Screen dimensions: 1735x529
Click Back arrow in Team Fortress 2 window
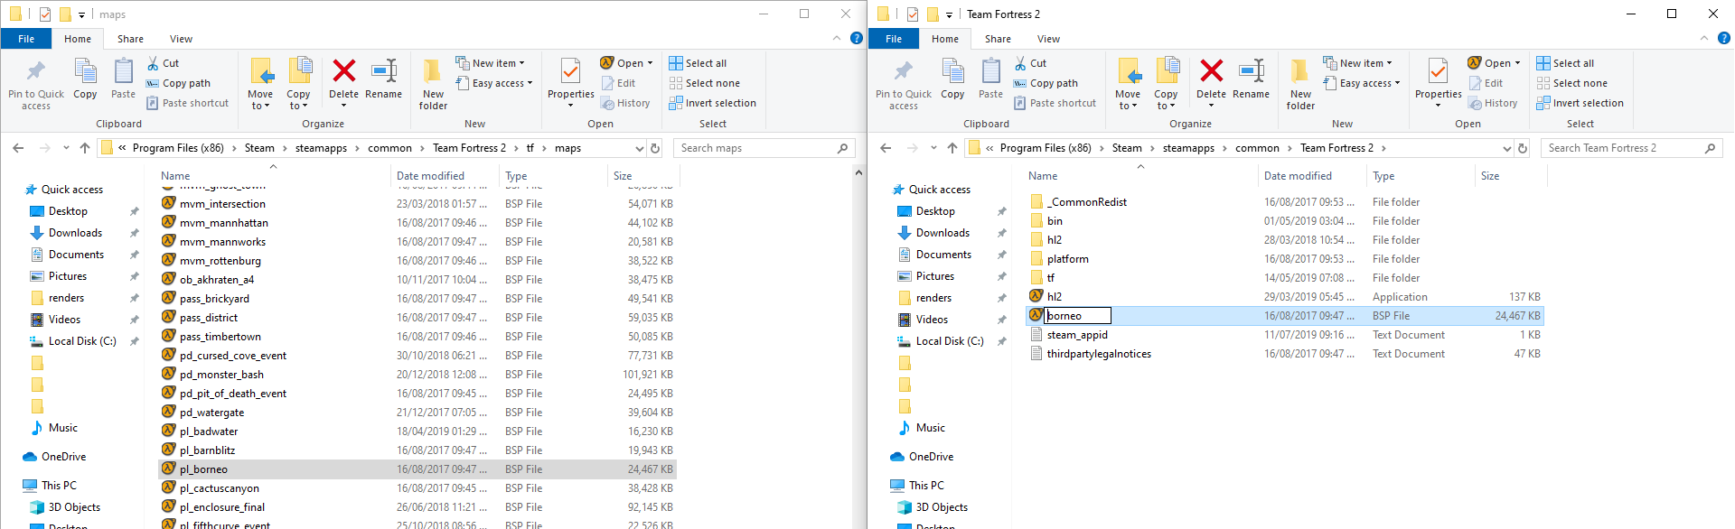(x=886, y=148)
